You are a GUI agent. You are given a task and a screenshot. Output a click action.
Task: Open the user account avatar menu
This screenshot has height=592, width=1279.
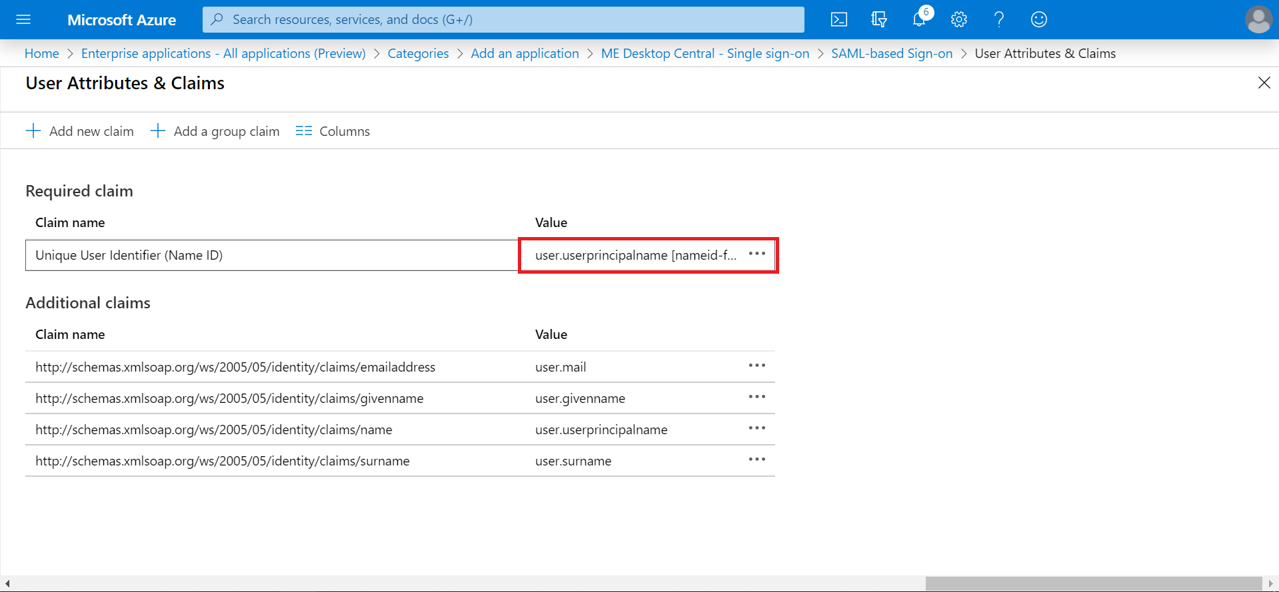[1258, 19]
